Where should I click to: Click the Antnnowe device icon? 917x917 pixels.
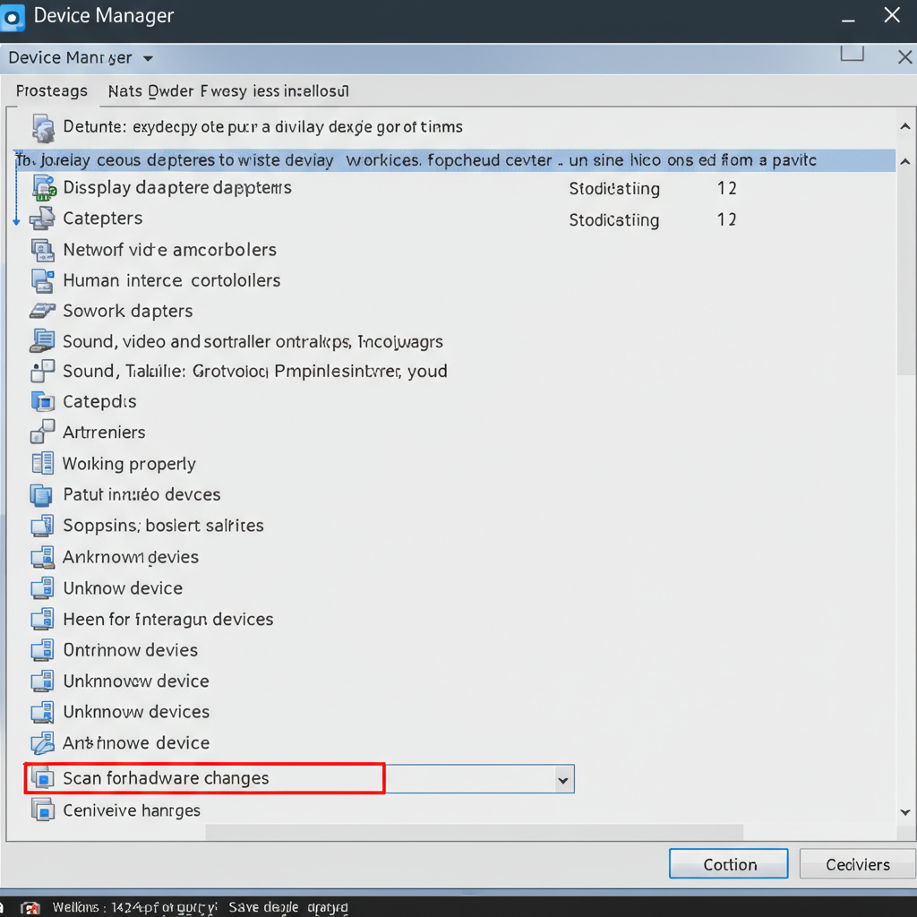point(42,743)
